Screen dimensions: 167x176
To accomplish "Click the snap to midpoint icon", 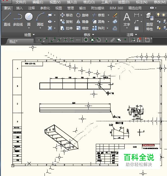I will coord(59,40).
